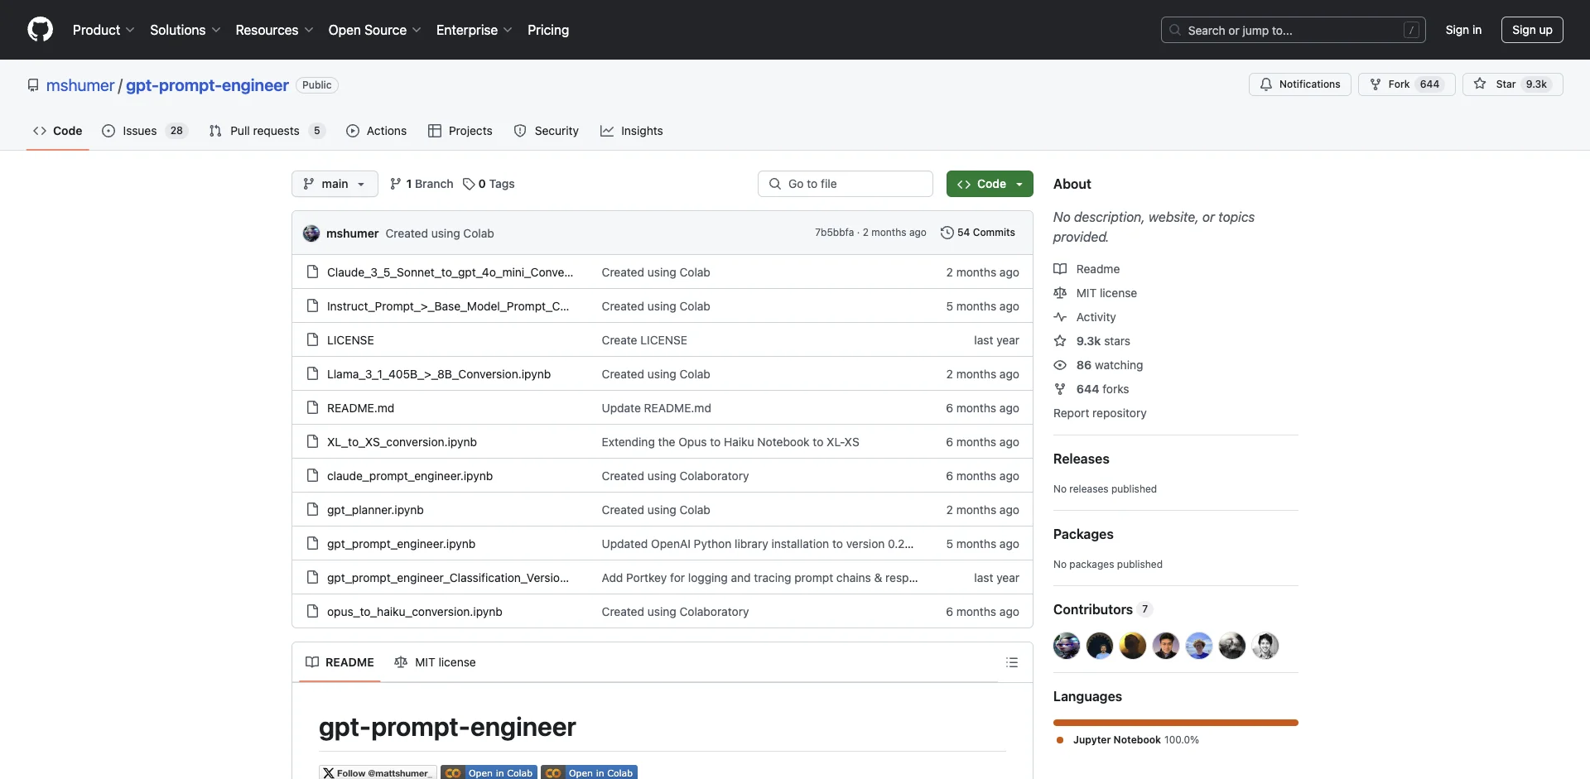The image size is (1590, 779).
Task: Switch to the Issues tab
Action: pos(145,131)
